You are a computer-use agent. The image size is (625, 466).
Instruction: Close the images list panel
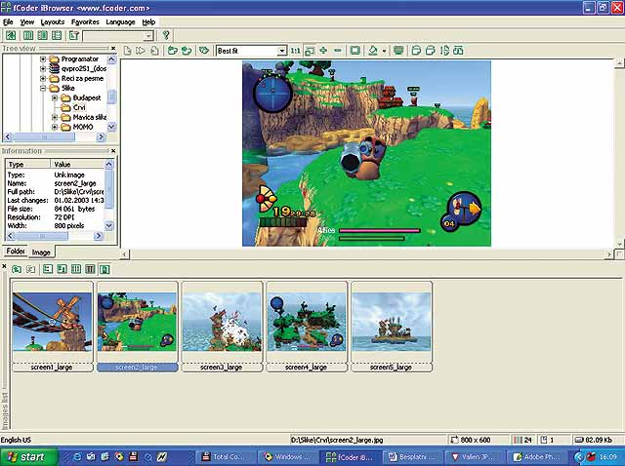tap(4, 265)
